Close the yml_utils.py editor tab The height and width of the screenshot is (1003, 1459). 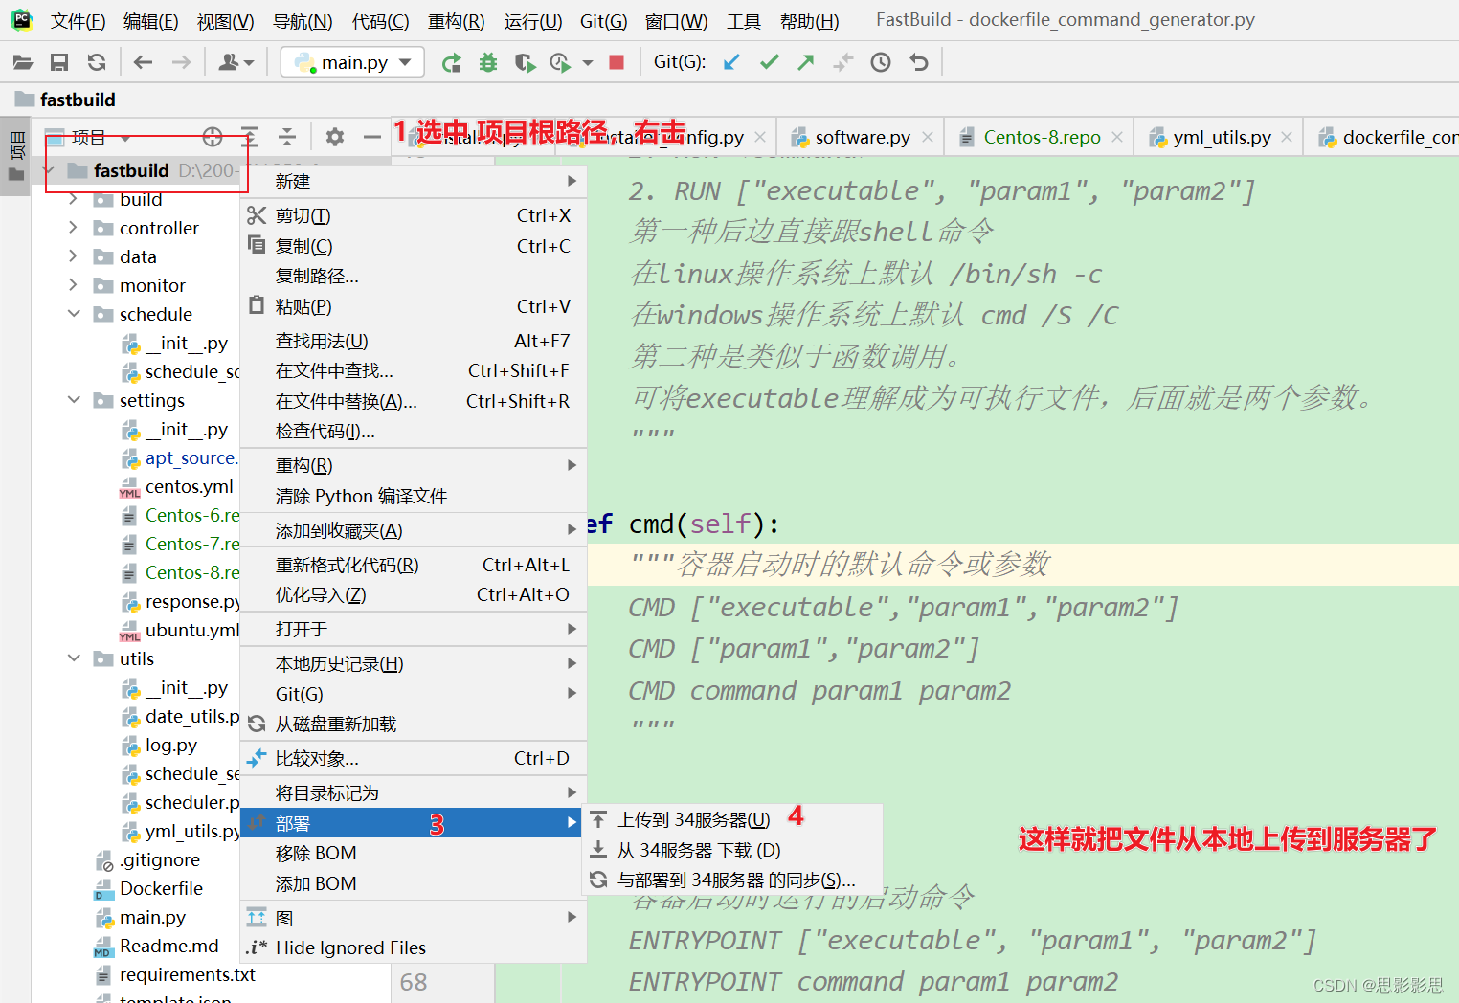[x=1287, y=137]
